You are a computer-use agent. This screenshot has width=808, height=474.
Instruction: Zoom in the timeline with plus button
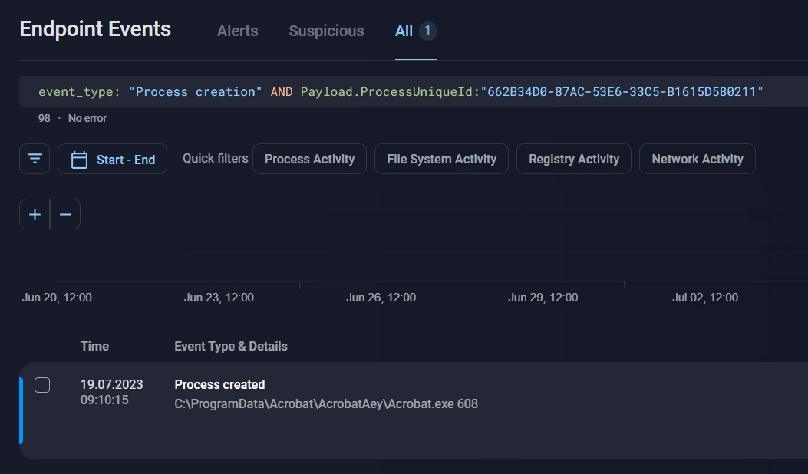coord(35,214)
